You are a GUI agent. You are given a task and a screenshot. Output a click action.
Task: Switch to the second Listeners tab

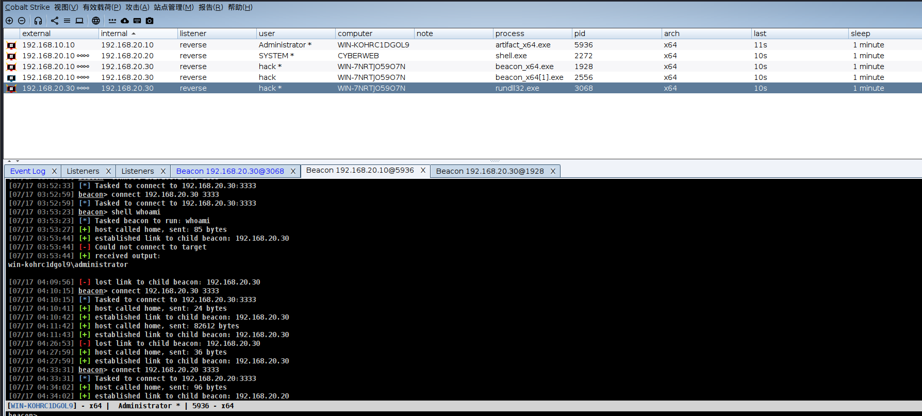click(138, 171)
